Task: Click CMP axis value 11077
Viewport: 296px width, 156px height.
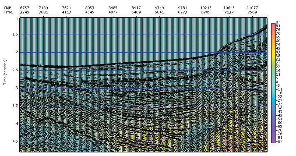Action: tap(252, 8)
